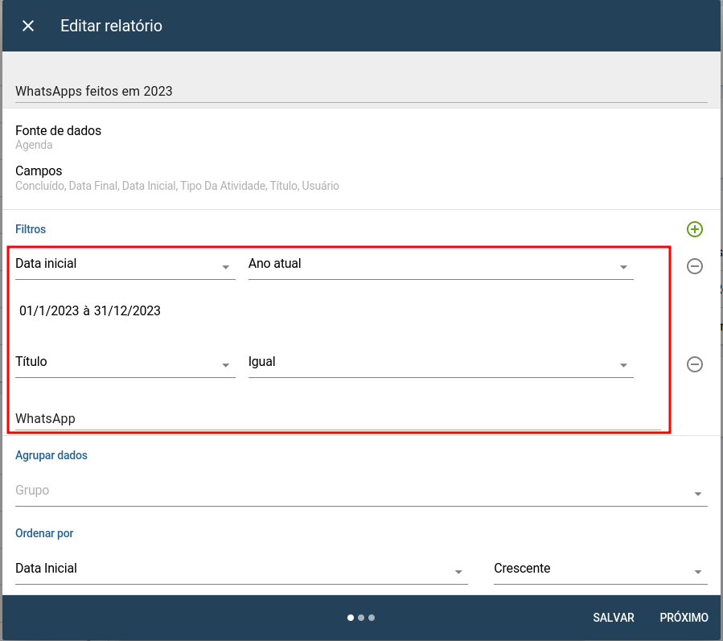
Task: Open the Crescente sort order dropdown
Action: coord(600,569)
